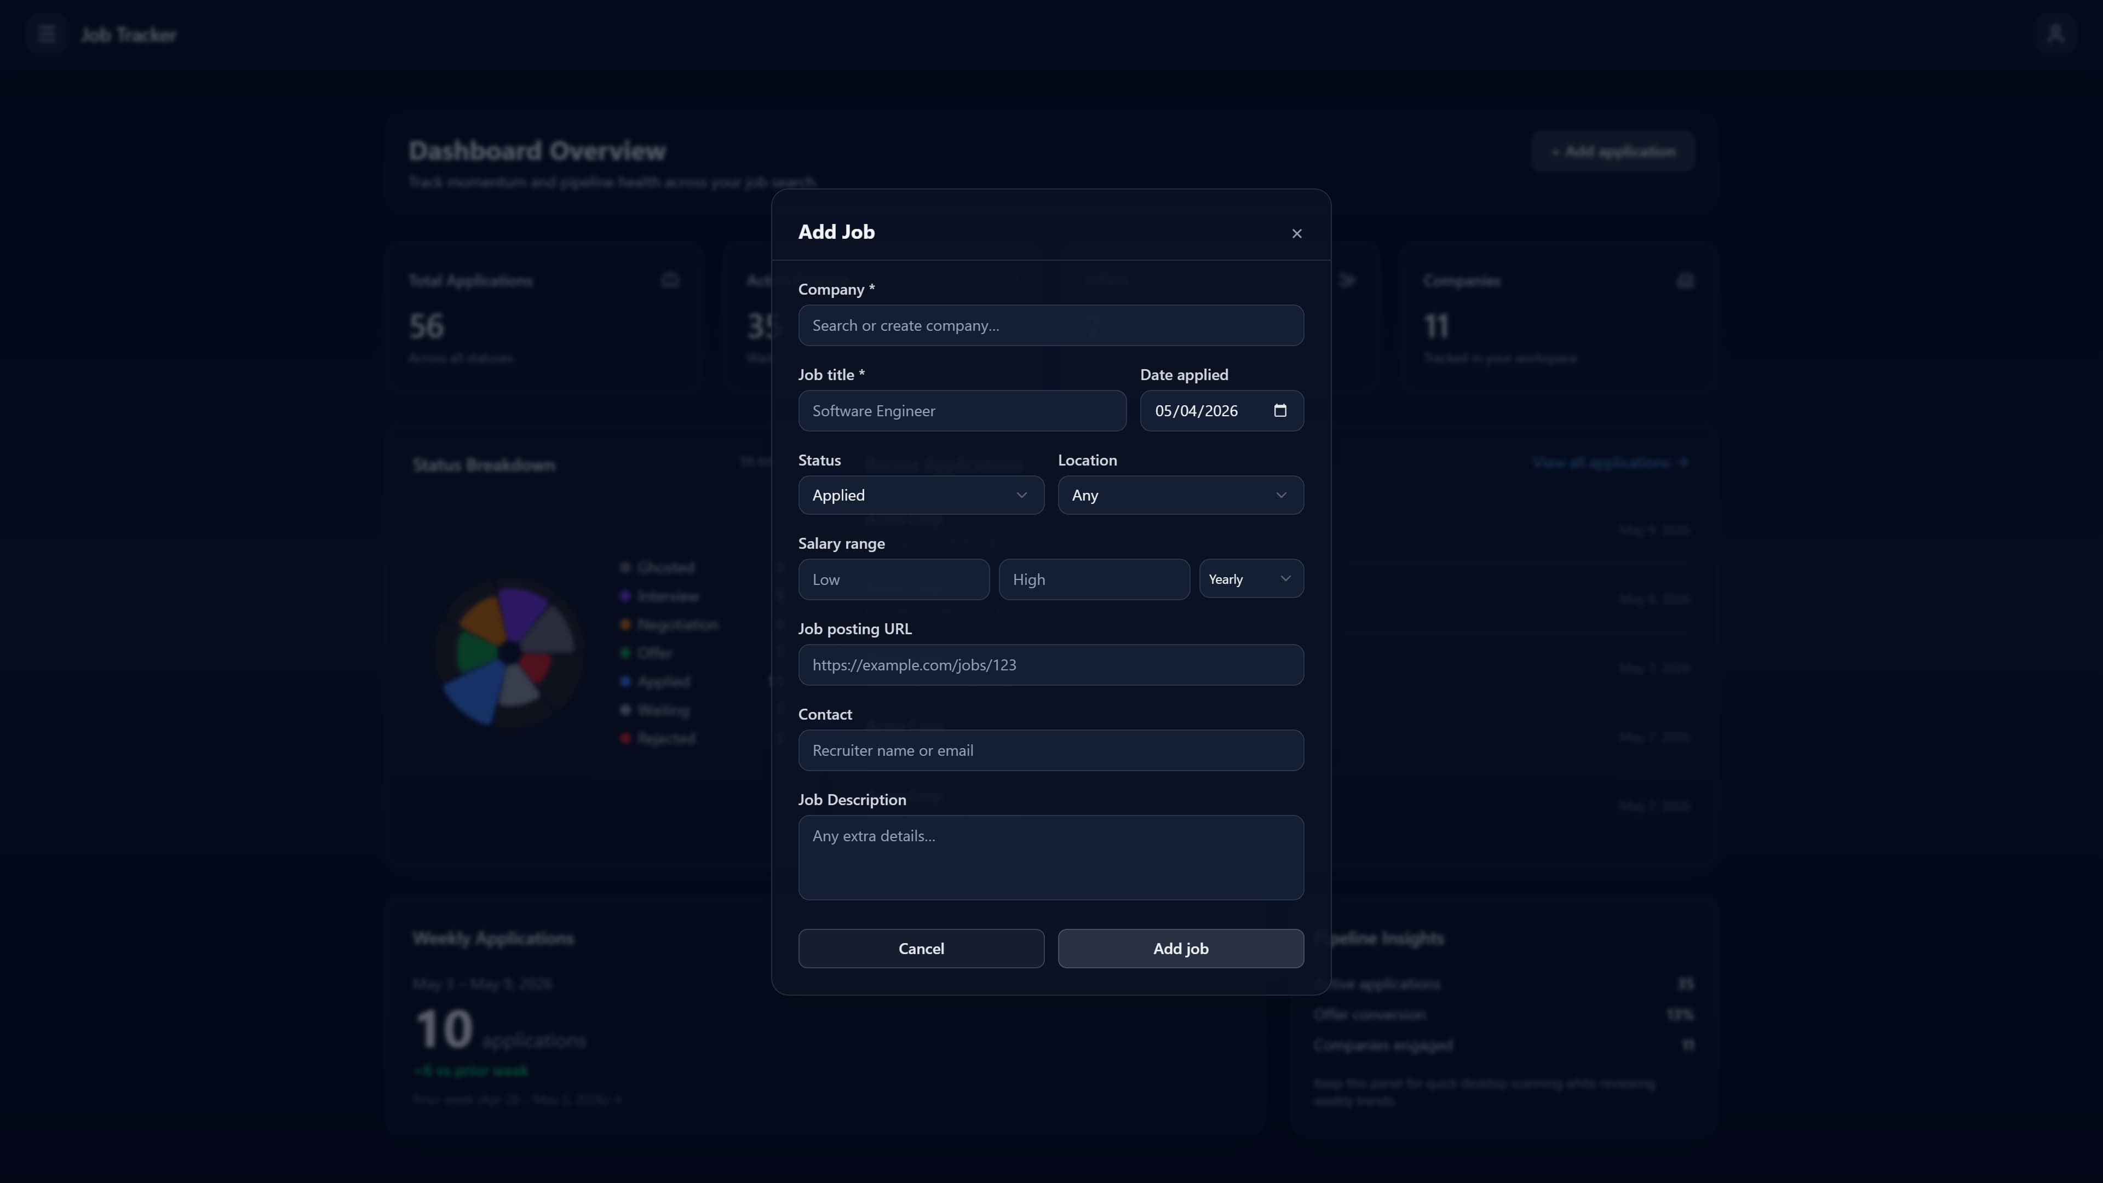Click the Pipeline Insights heading

(x=1379, y=939)
